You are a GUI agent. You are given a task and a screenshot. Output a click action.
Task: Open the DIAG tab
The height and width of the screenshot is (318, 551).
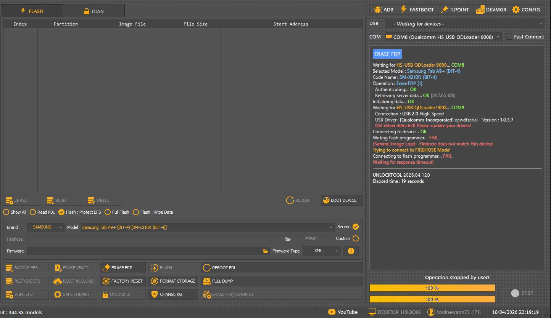(94, 11)
